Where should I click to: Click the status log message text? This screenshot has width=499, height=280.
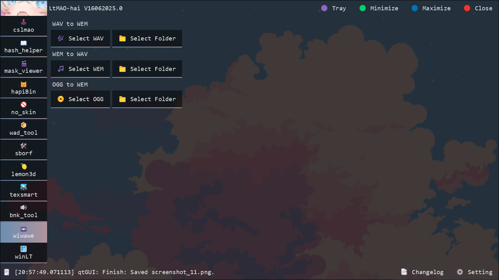click(x=115, y=272)
